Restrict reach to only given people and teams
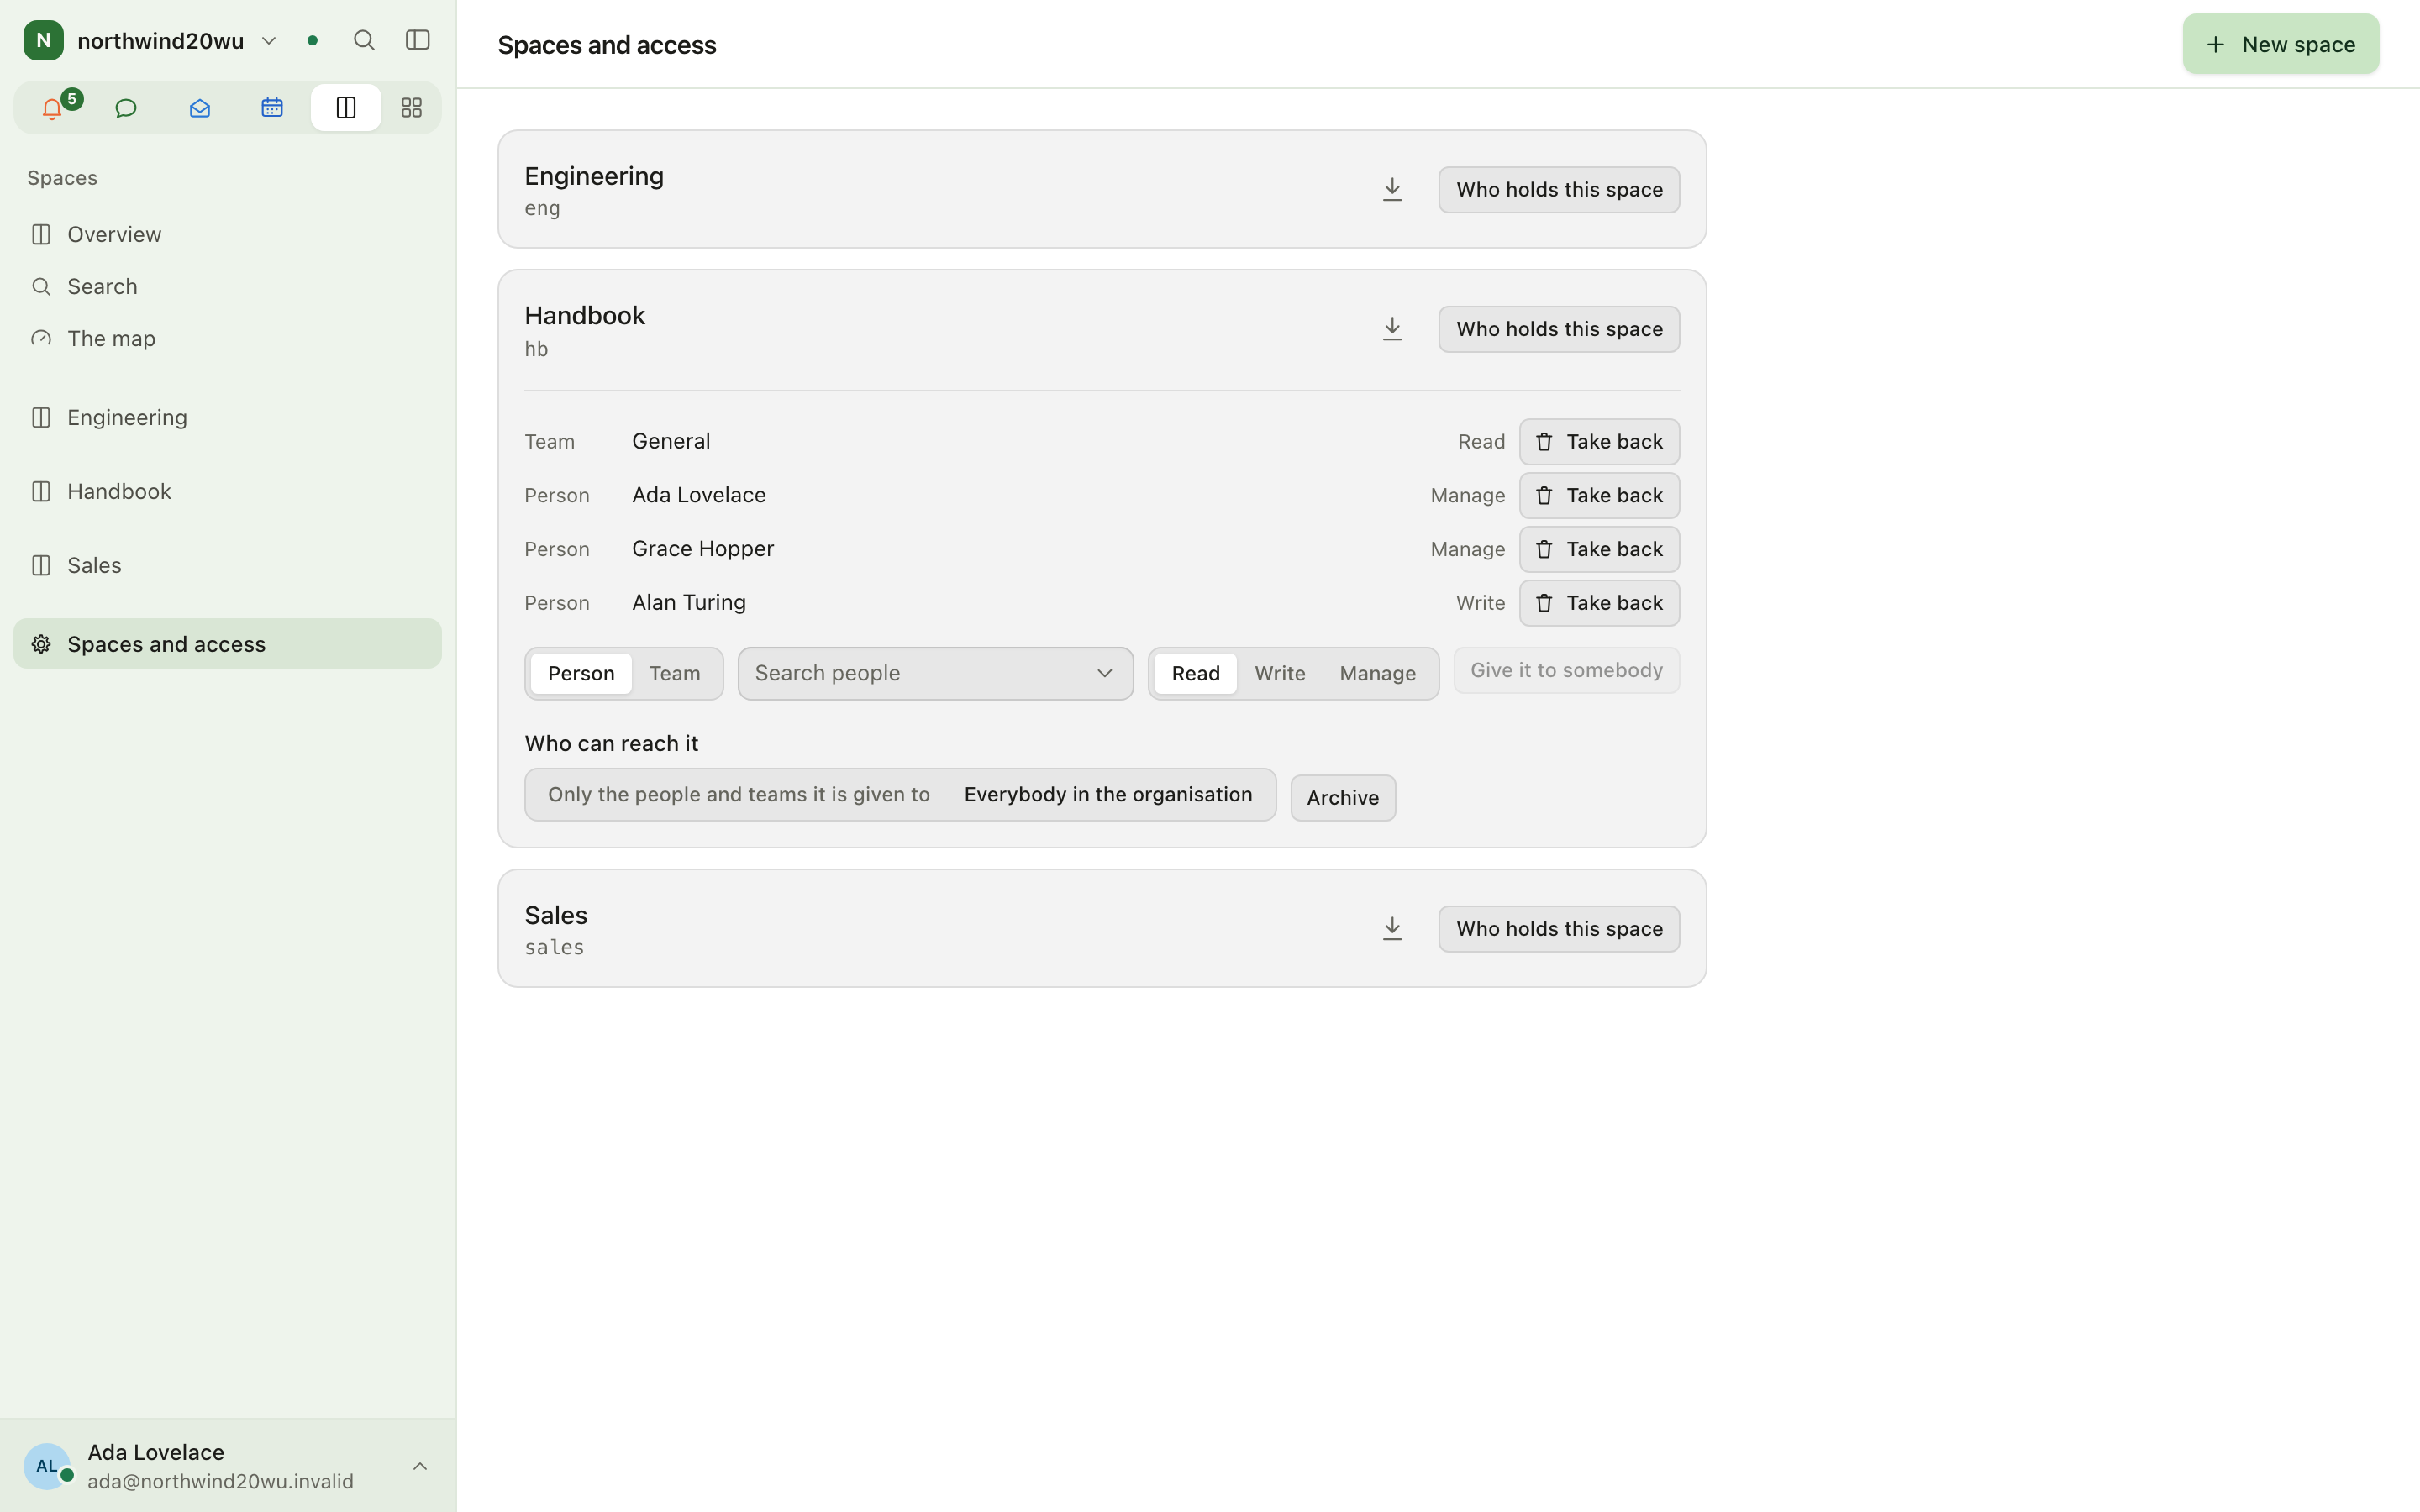 click(x=739, y=794)
